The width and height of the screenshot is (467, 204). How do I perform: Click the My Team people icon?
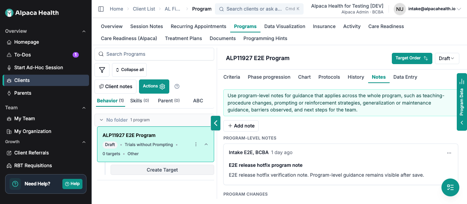coord(9,119)
